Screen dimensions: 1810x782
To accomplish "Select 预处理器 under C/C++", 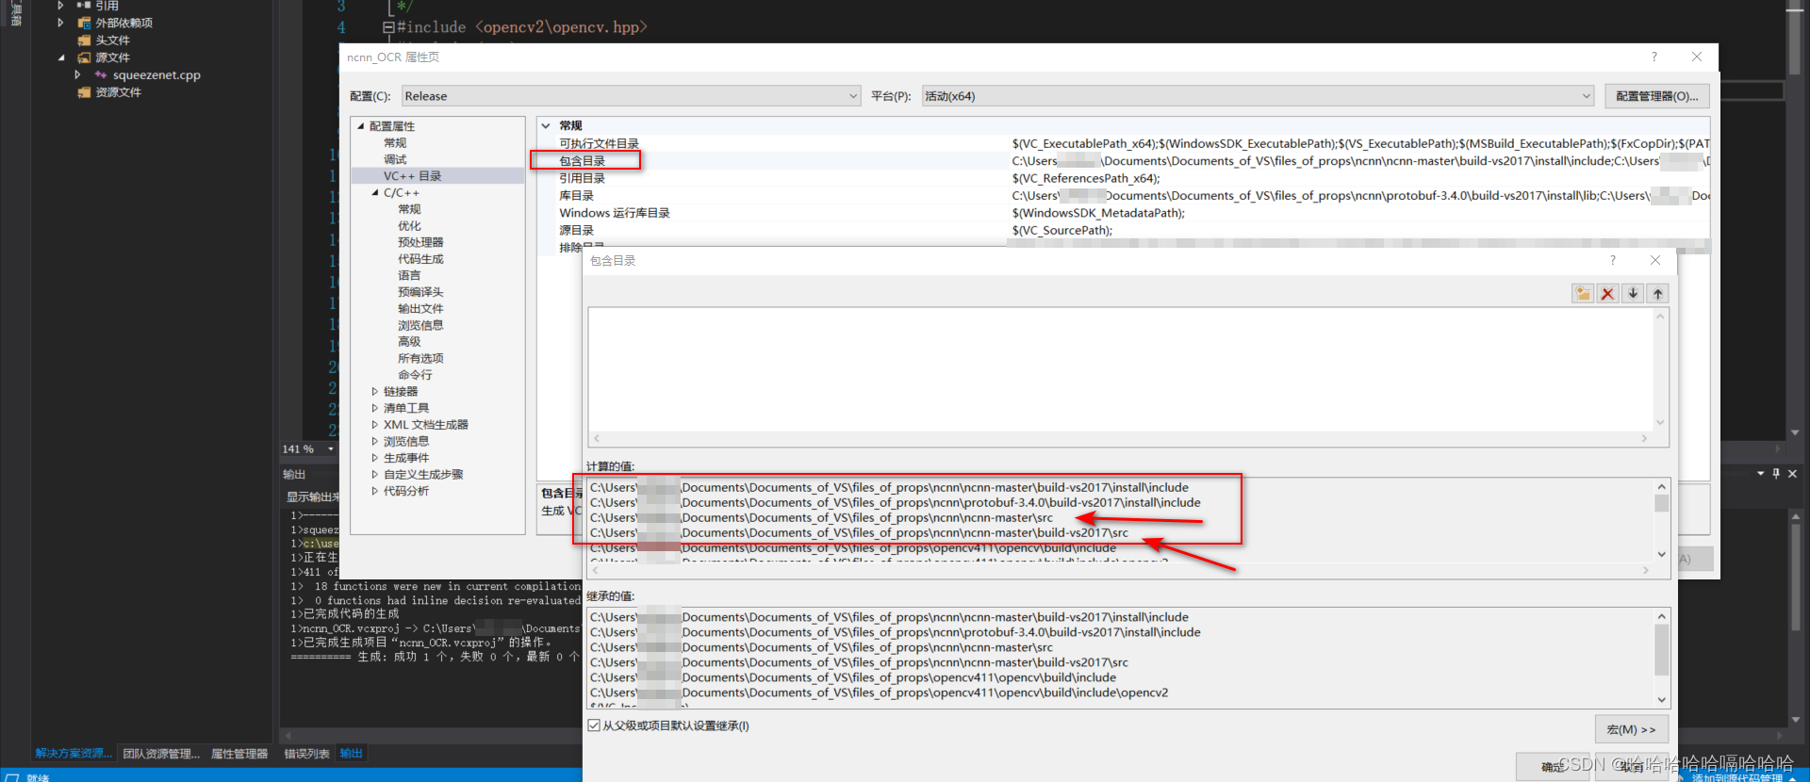I will coord(420,242).
